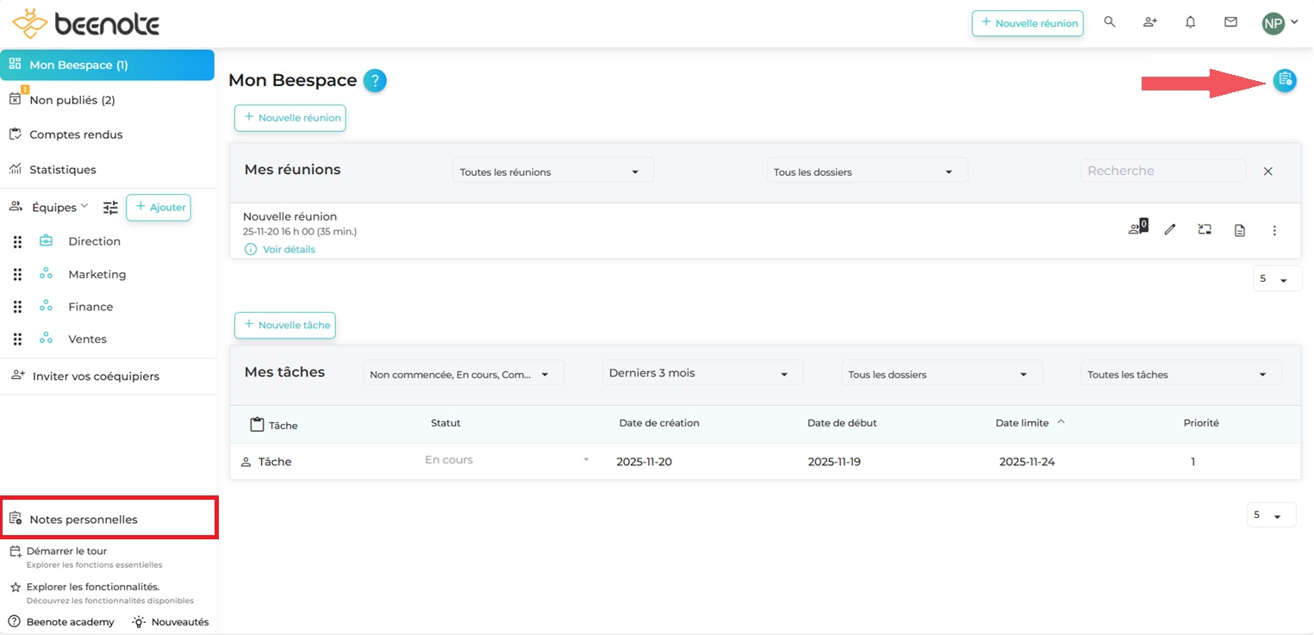Click the recurrence icon on meeting row

[1205, 230]
